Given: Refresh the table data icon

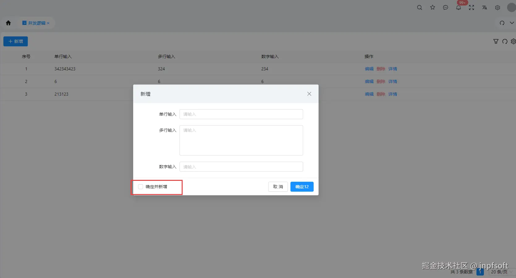Looking at the screenshot, I should point(505,41).
